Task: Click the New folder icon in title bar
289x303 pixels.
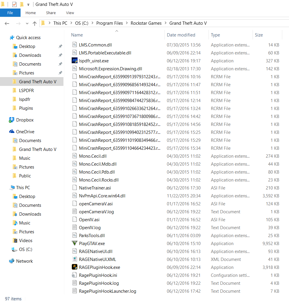Action: pos(22,4)
